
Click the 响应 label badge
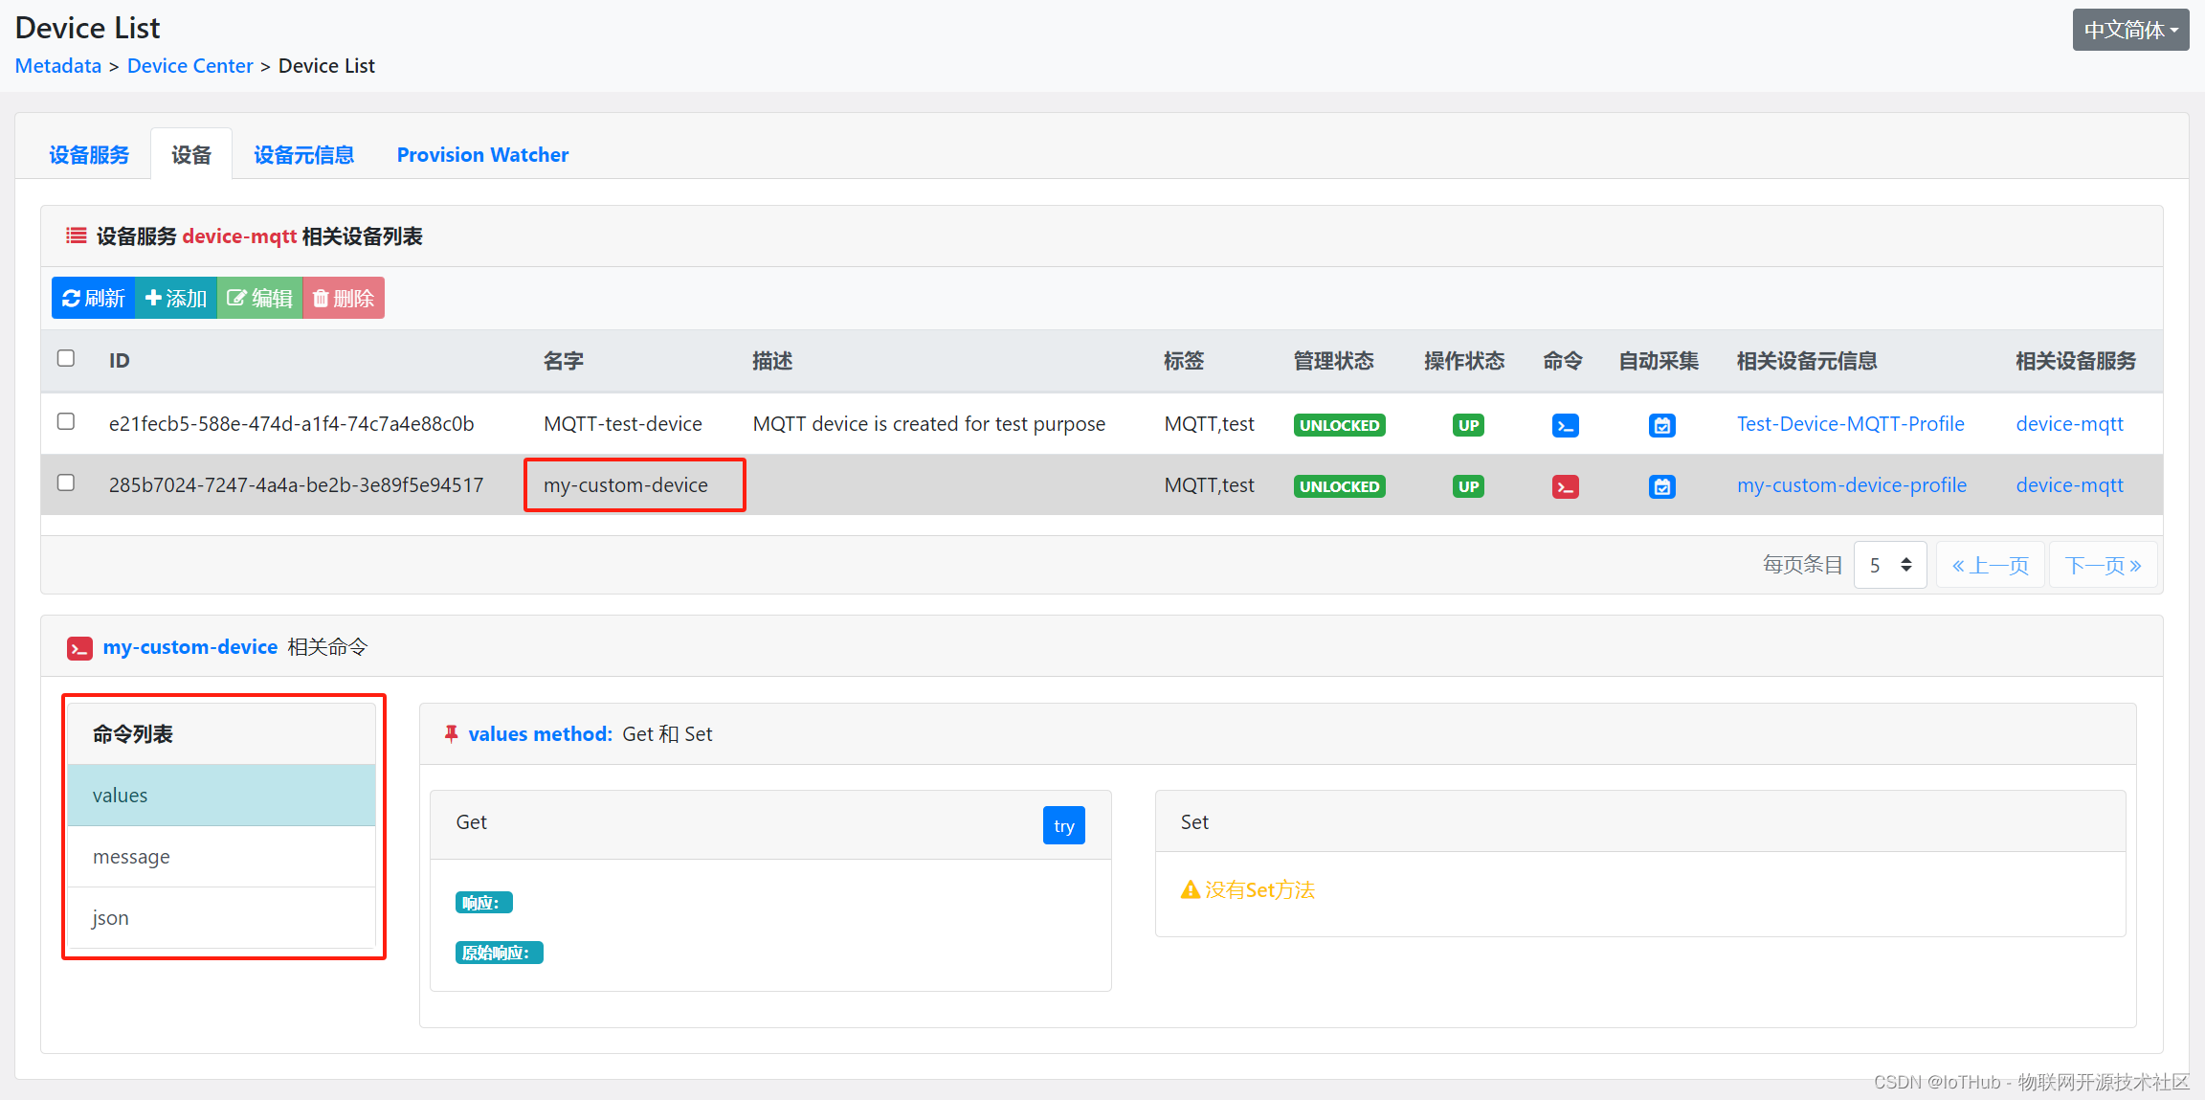pos(483,903)
